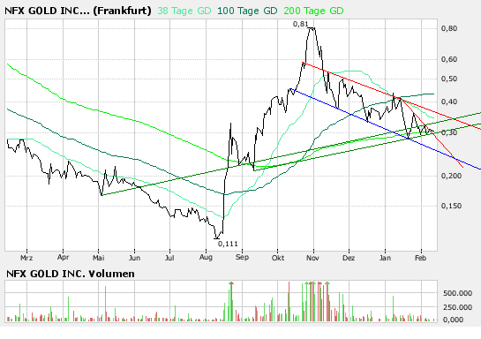
Task: Click the 'Feb' month label
Action: pyautogui.click(x=421, y=258)
